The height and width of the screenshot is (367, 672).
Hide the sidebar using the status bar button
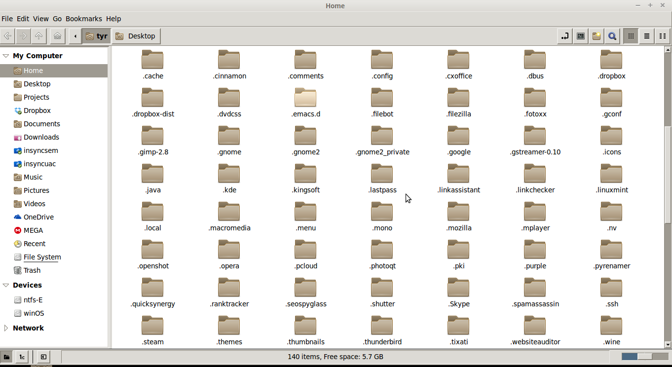[43, 357]
